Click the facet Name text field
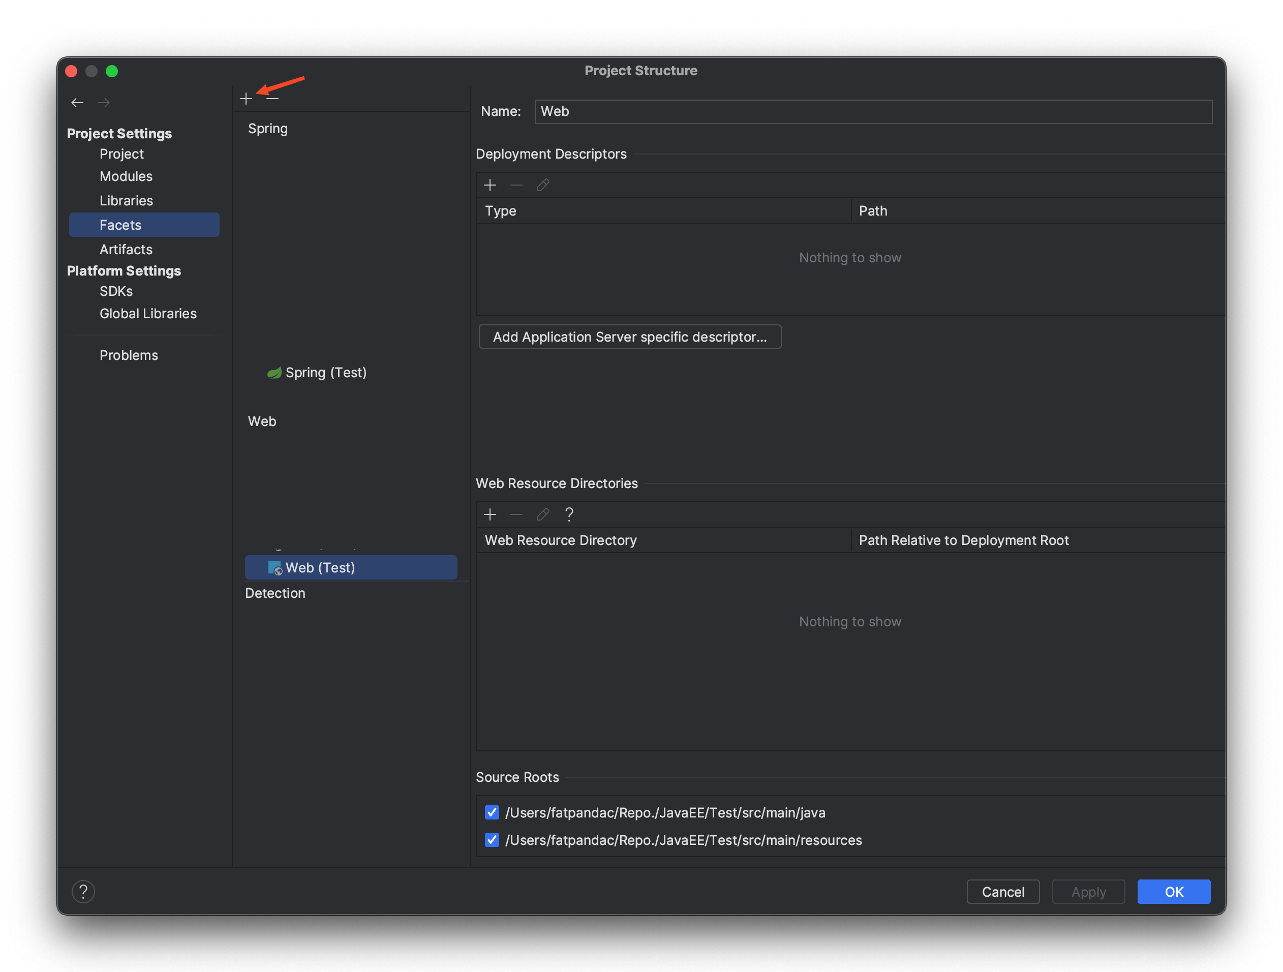Screen dimensions: 1283x972 [x=873, y=111]
